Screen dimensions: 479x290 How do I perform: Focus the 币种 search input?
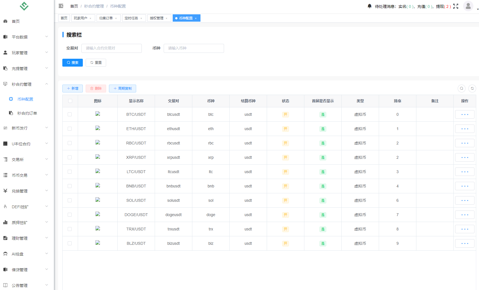click(x=194, y=48)
